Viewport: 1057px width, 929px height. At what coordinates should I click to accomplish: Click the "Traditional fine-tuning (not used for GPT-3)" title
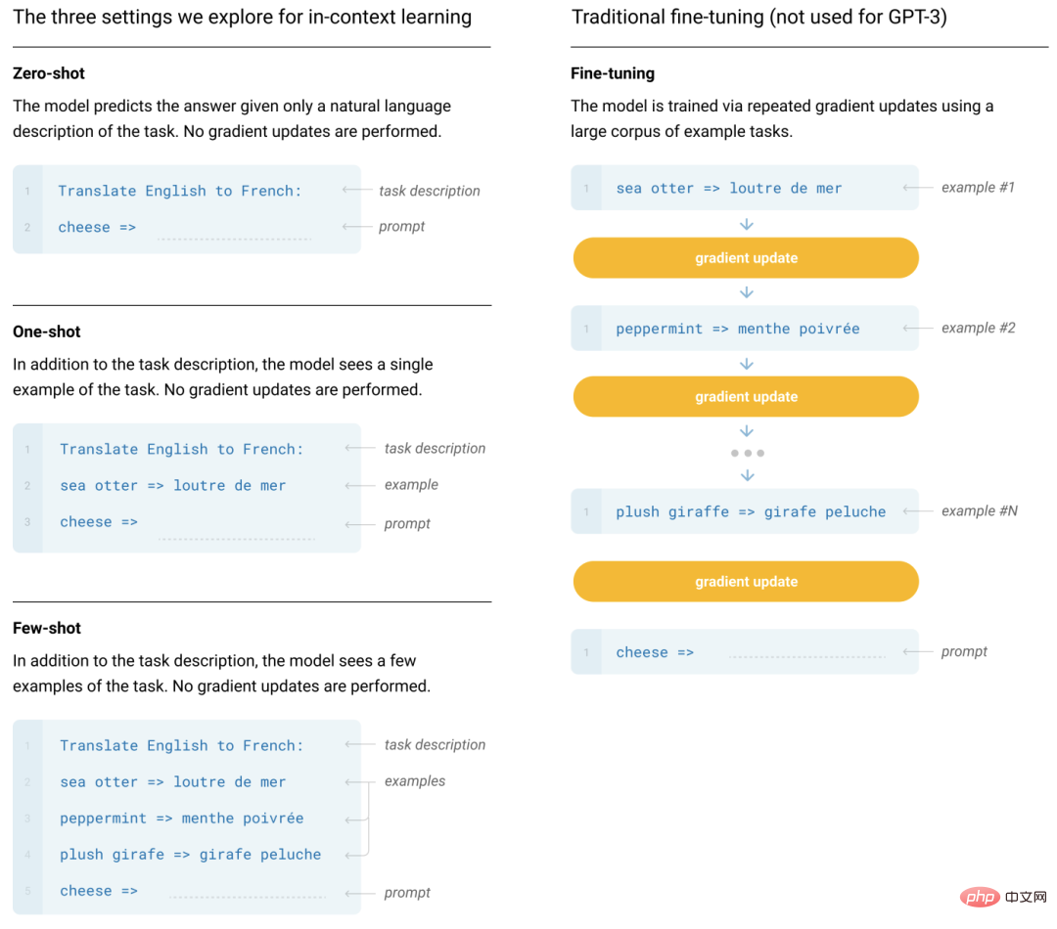click(x=759, y=18)
